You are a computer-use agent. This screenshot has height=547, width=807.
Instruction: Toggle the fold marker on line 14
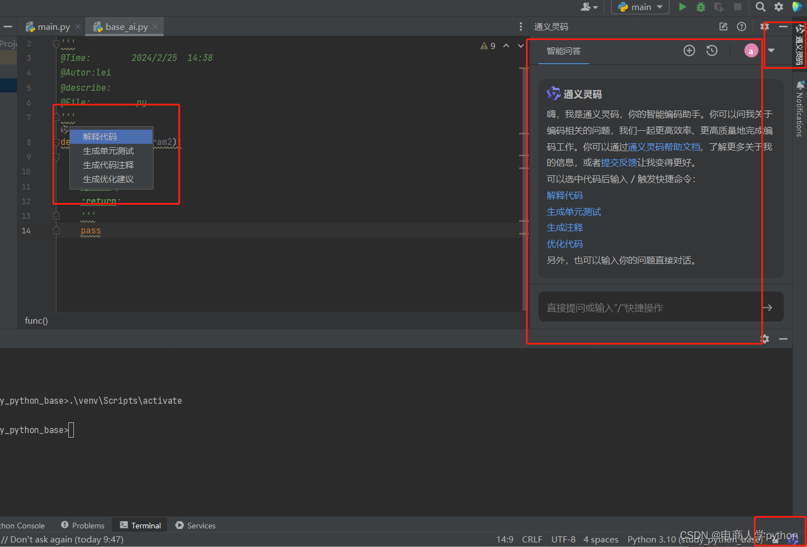pyautogui.click(x=56, y=231)
